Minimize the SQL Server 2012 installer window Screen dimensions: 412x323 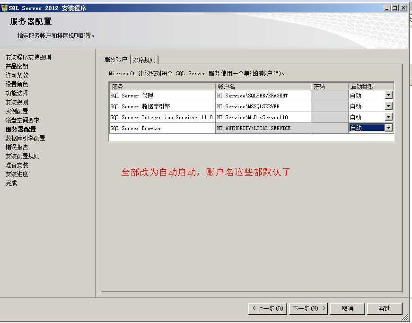[387, 8]
